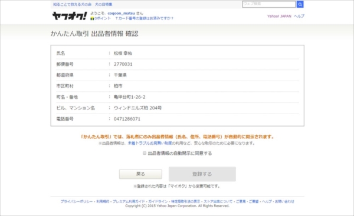This screenshot has height=216, width=354.
Task: Open the プライバシーポリシー footer link
Action: coord(76,201)
